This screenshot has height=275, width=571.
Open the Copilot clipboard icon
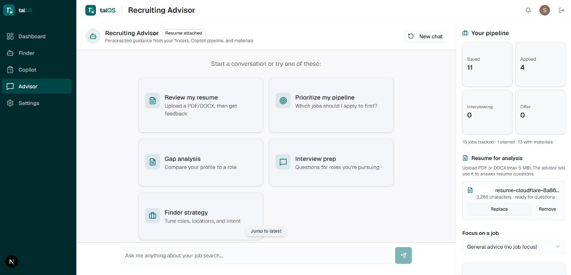pyautogui.click(x=10, y=70)
